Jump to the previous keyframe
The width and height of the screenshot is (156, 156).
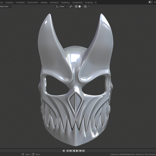point(71,151)
